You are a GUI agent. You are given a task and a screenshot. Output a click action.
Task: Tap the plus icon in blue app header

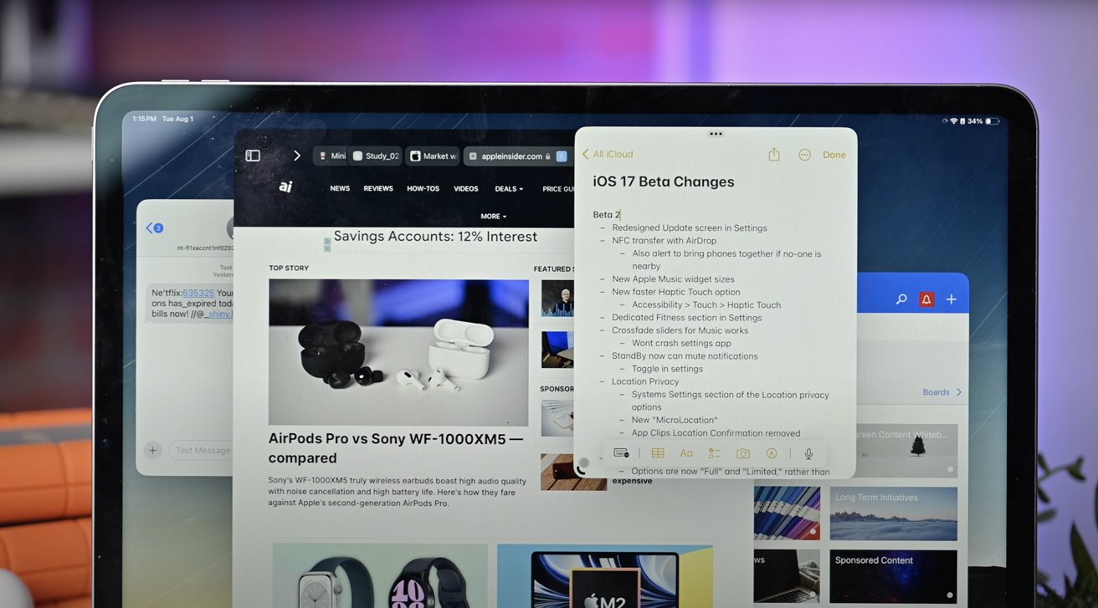tap(952, 299)
